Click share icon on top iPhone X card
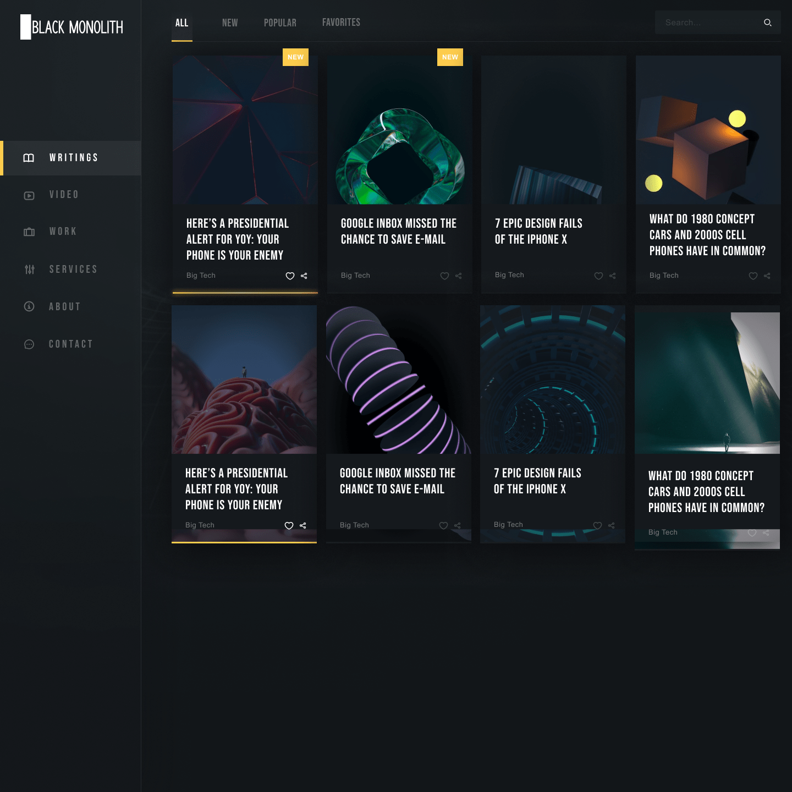Viewport: 792px width, 792px height. tap(613, 276)
